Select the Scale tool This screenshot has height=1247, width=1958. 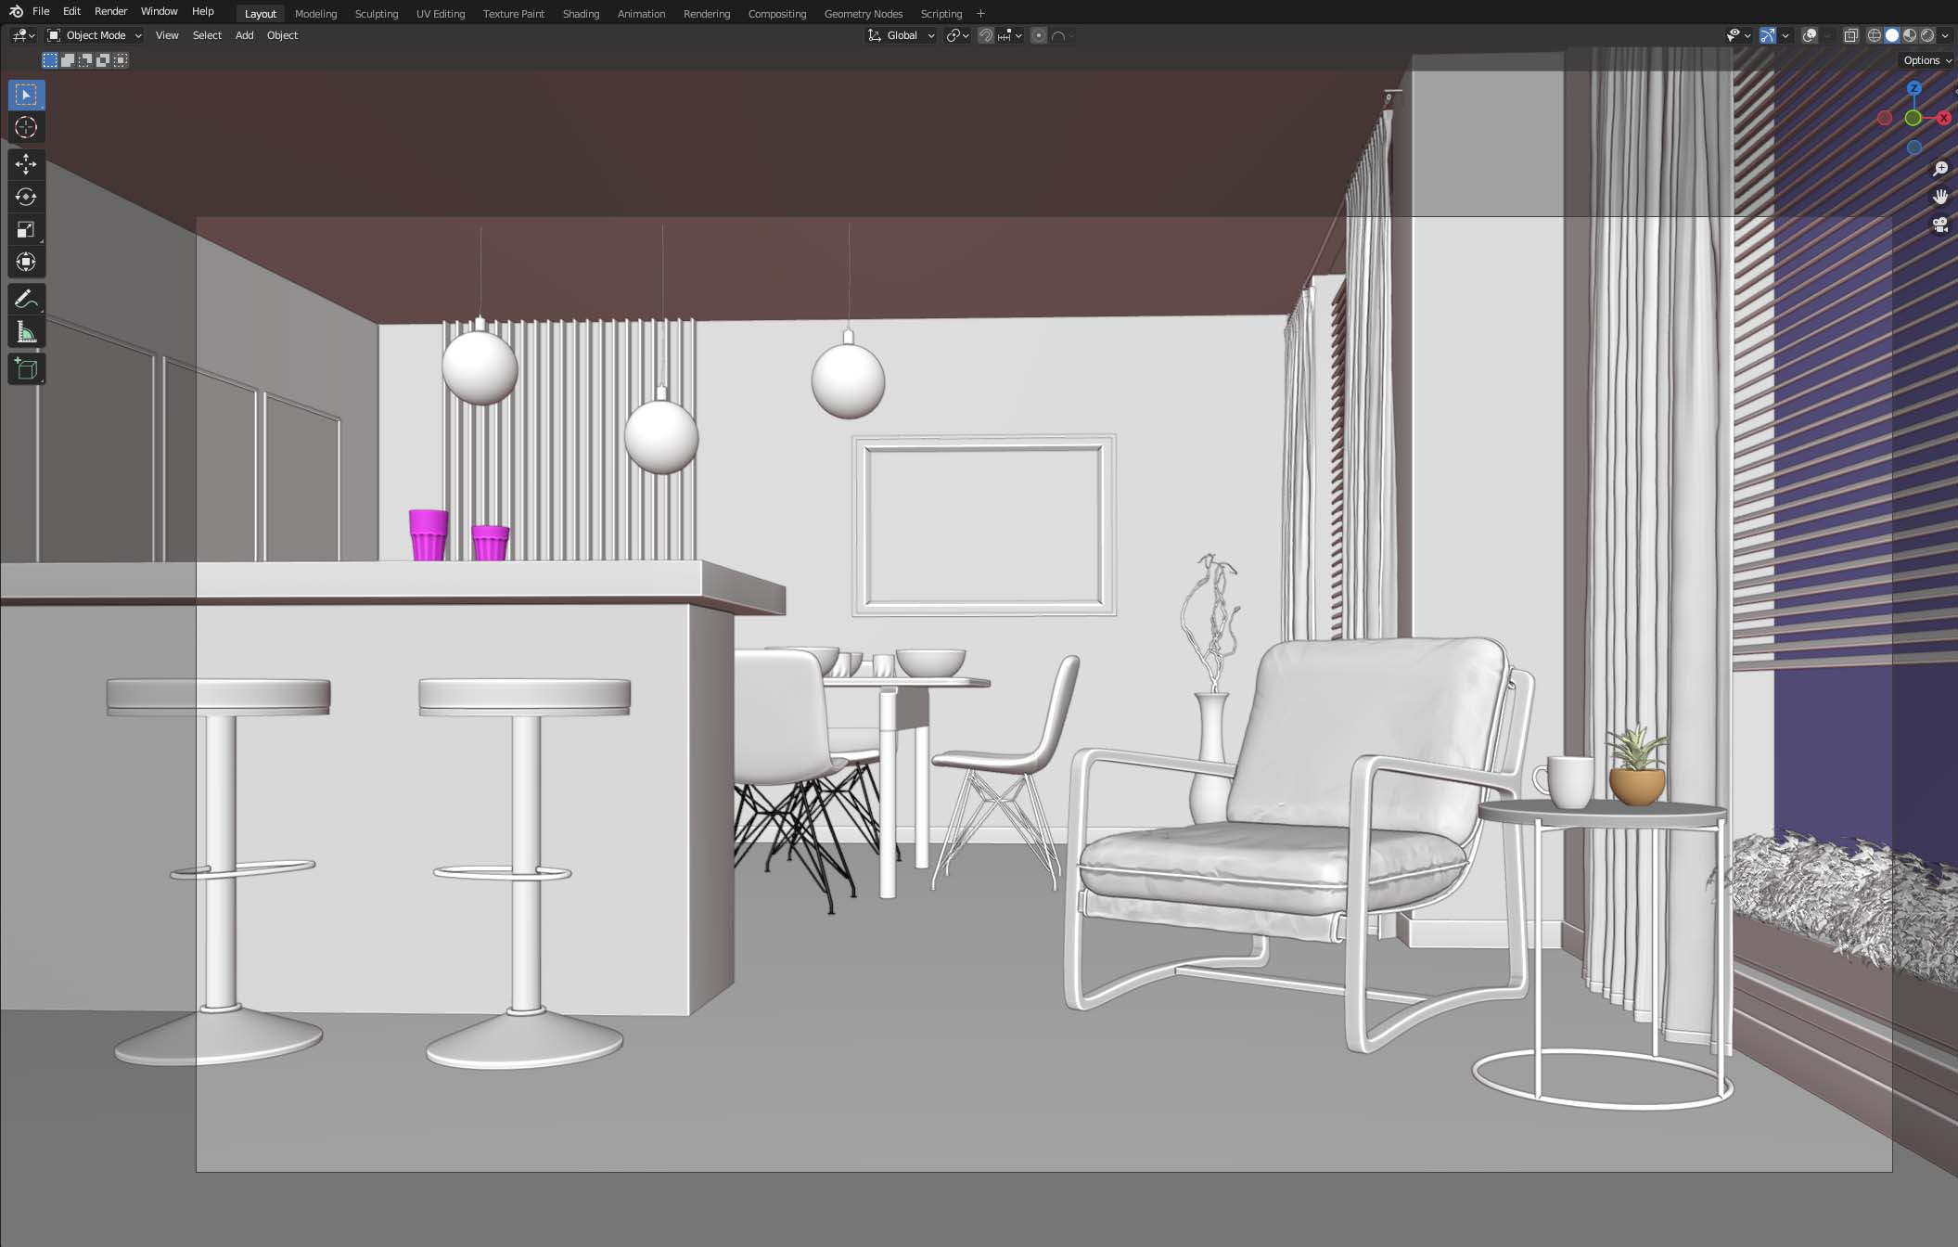click(26, 228)
